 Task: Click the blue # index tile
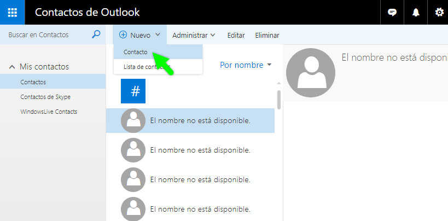pyautogui.click(x=135, y=91)
